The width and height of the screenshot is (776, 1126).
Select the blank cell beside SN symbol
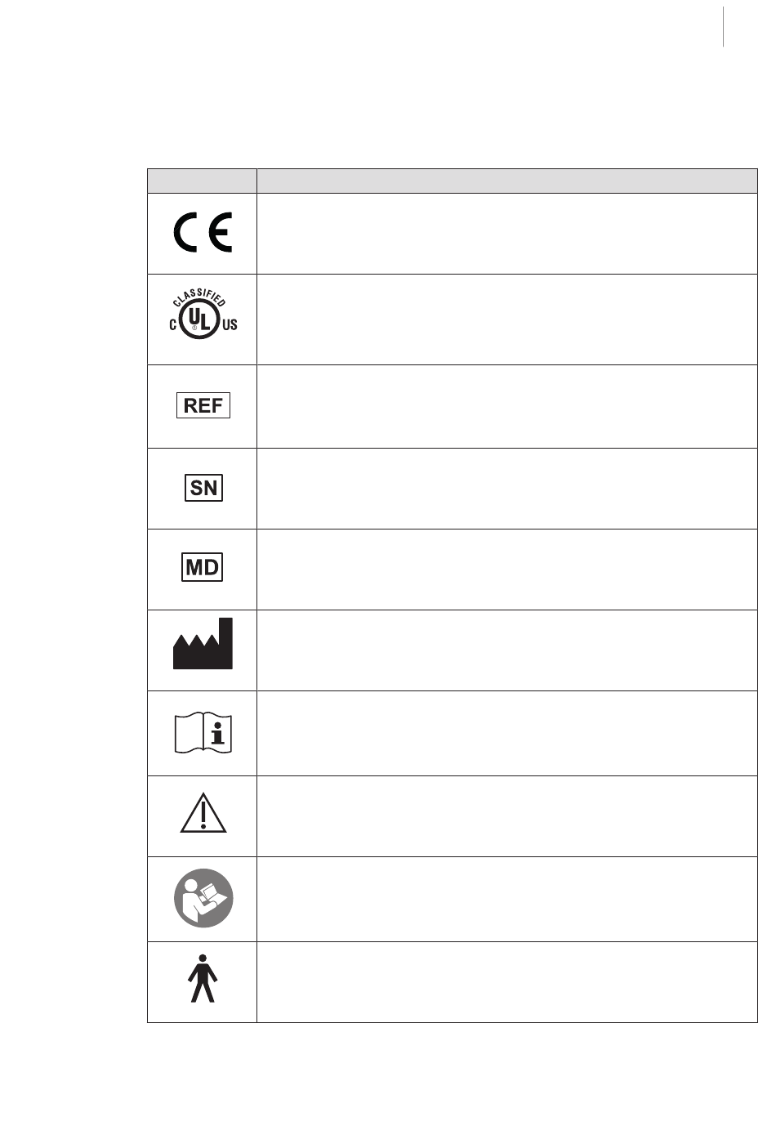pos(507,489)
